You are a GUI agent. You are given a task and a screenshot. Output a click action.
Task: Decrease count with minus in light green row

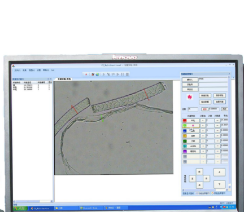tap(217, 126)
